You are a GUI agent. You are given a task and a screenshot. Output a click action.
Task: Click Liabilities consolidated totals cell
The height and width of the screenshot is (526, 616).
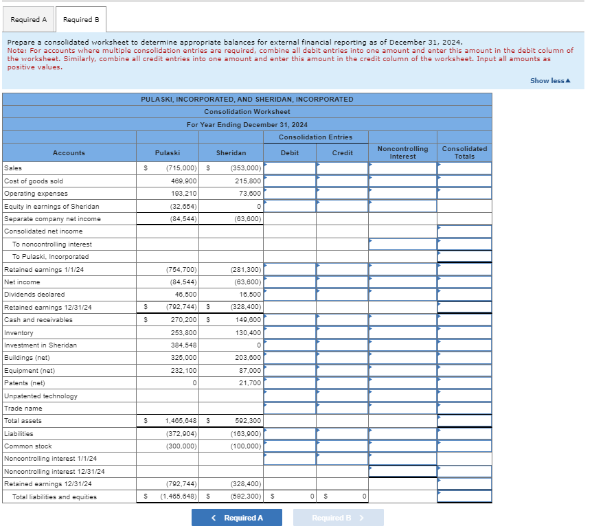click(x=464, y=434)
